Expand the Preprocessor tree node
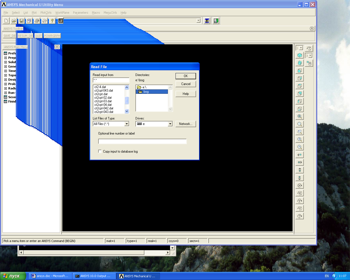The image size is (350, 280). 5,58
